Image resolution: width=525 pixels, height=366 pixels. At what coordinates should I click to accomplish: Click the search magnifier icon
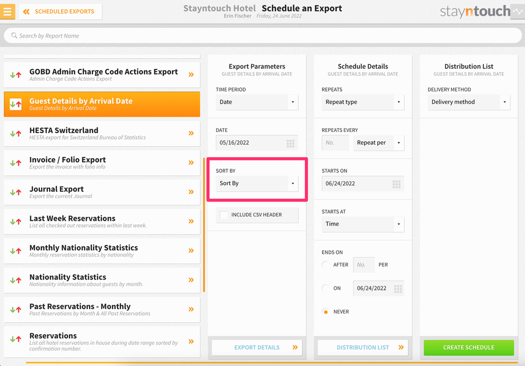(14, 35)
